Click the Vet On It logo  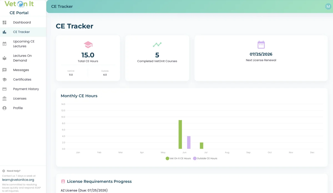pyautogui.click(x=19, y=4)
